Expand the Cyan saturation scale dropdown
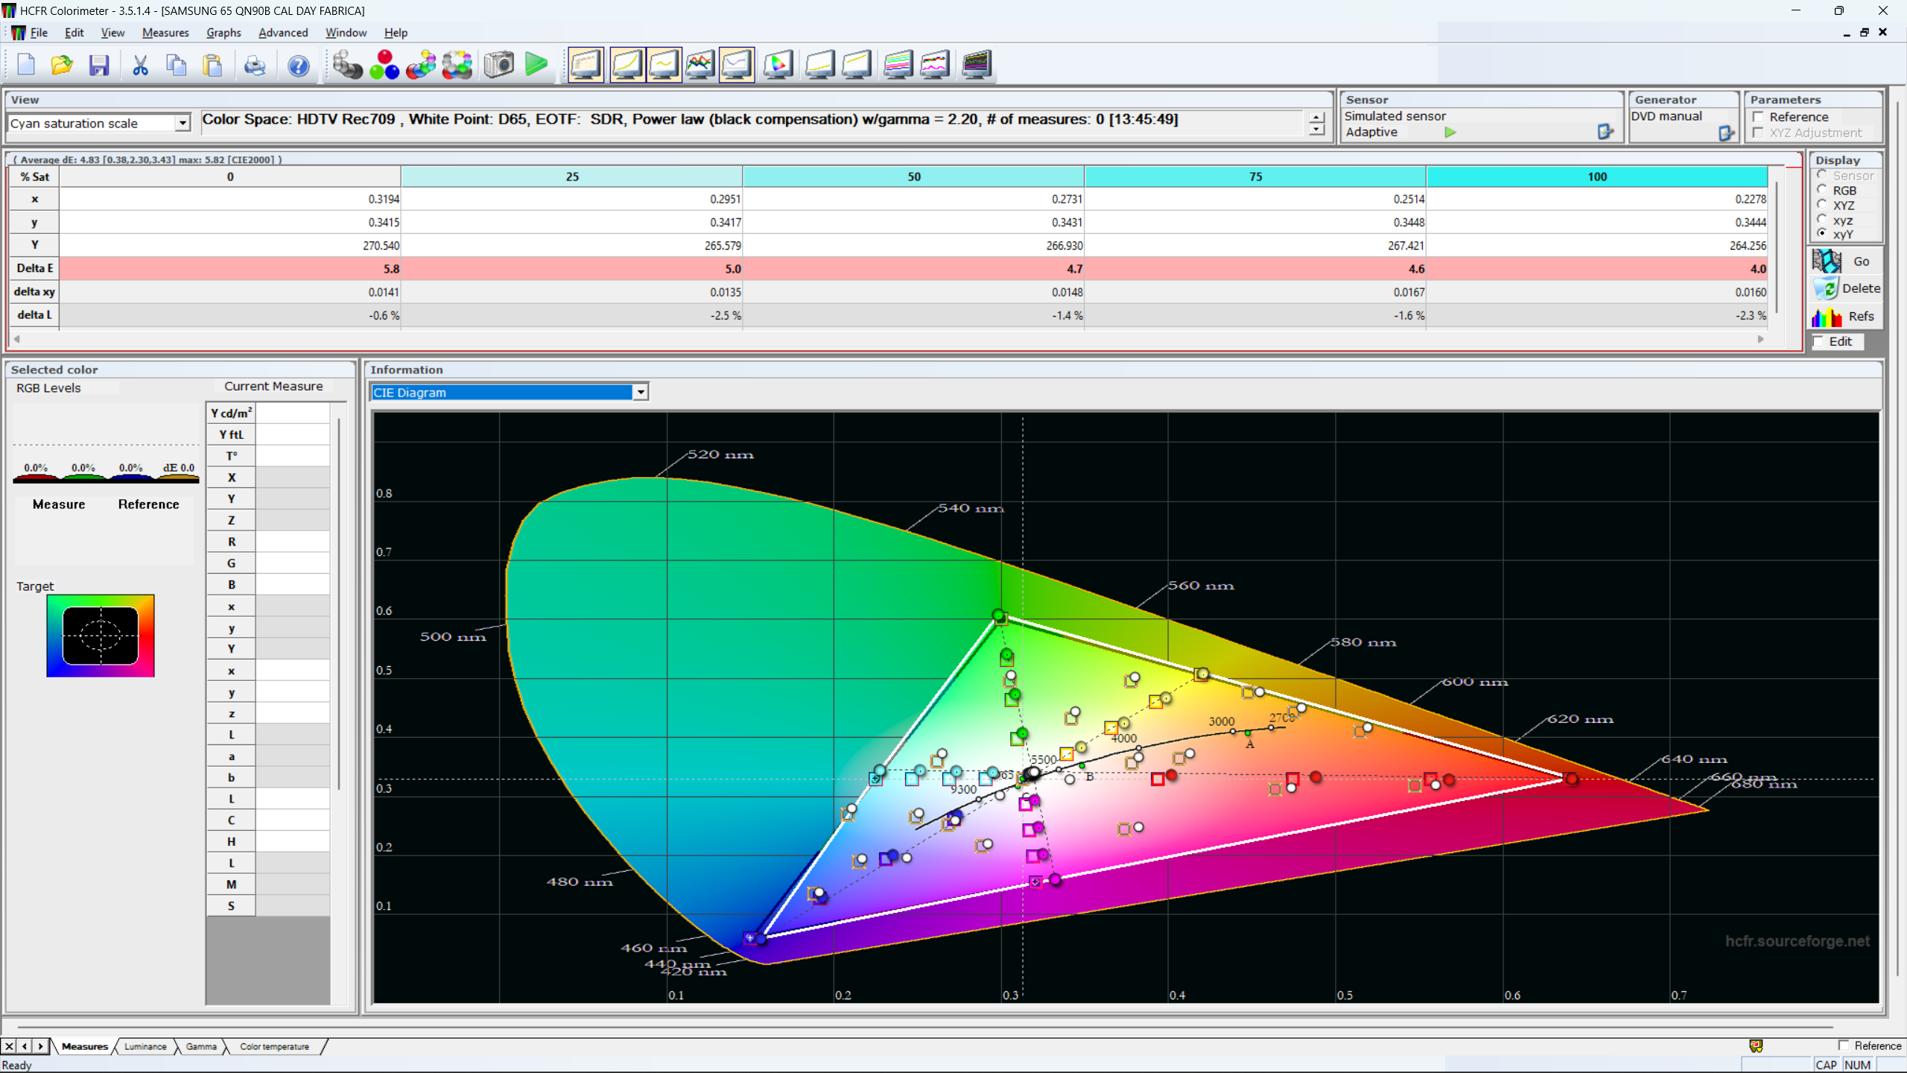Image resolution: width=1907 pixels, height=1073 pixels. [183, 124]
